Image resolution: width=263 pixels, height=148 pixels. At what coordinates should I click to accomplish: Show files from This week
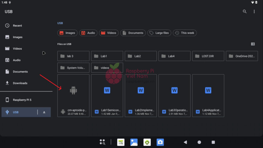(185, 33)
